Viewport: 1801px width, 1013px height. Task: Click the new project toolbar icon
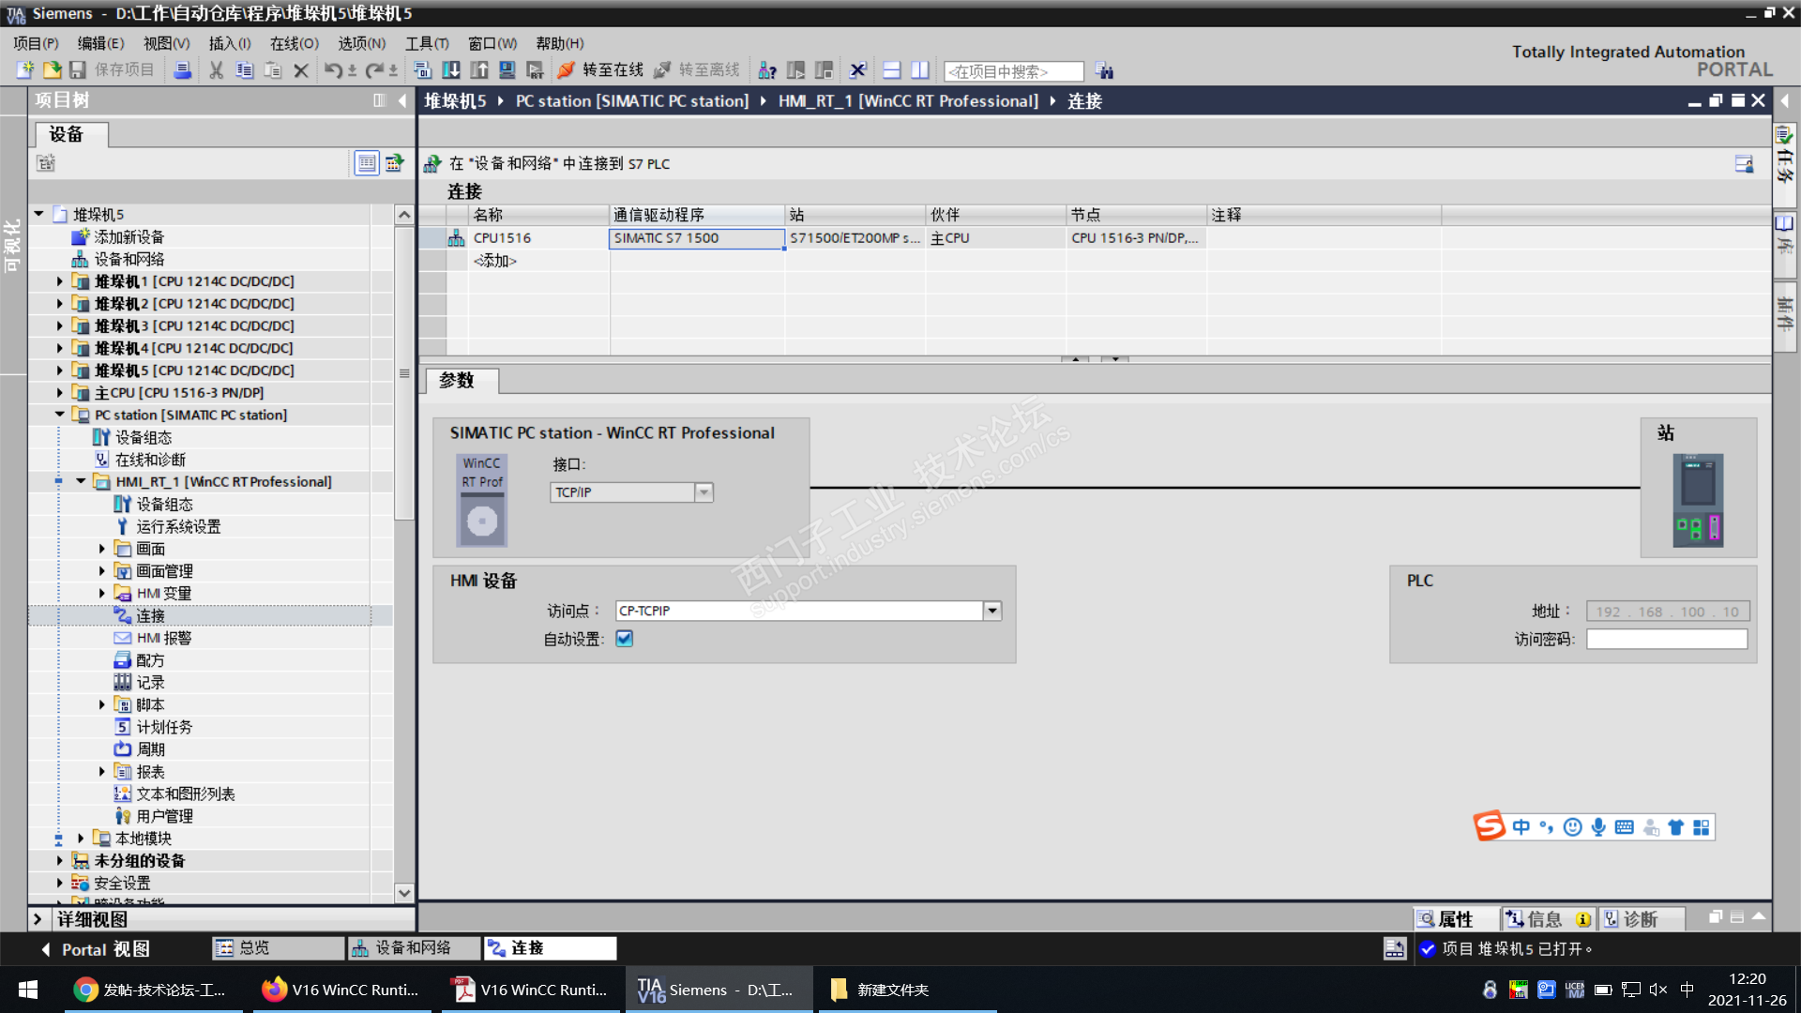coord(25,70)
